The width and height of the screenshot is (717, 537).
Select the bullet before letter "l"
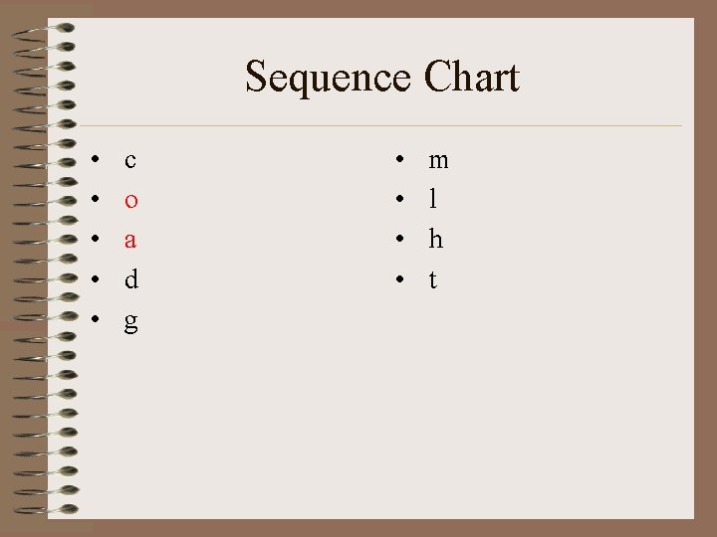pos(397,201)
